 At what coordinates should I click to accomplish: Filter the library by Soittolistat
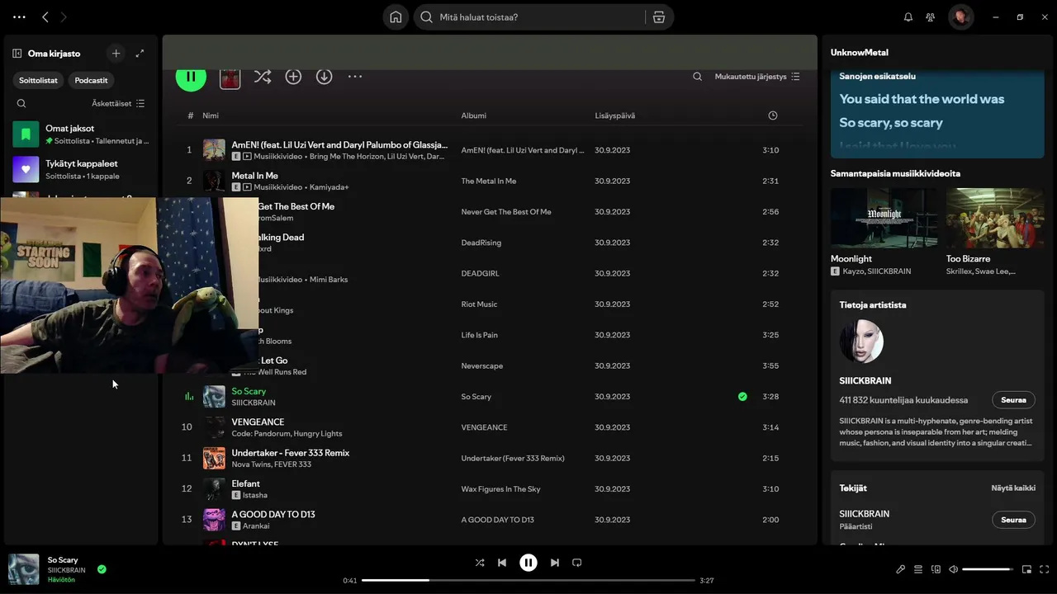38,80
